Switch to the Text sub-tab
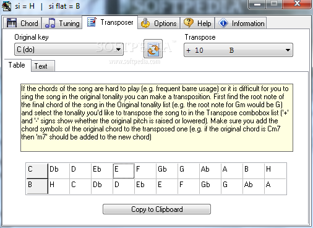The width and height of the screenshot is (313, 228). click(x=43, y=66)
